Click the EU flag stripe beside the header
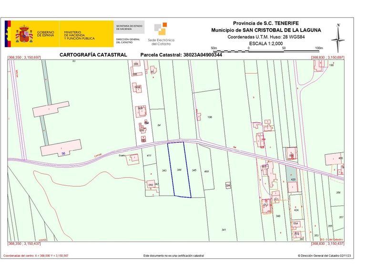 (8, 34)
